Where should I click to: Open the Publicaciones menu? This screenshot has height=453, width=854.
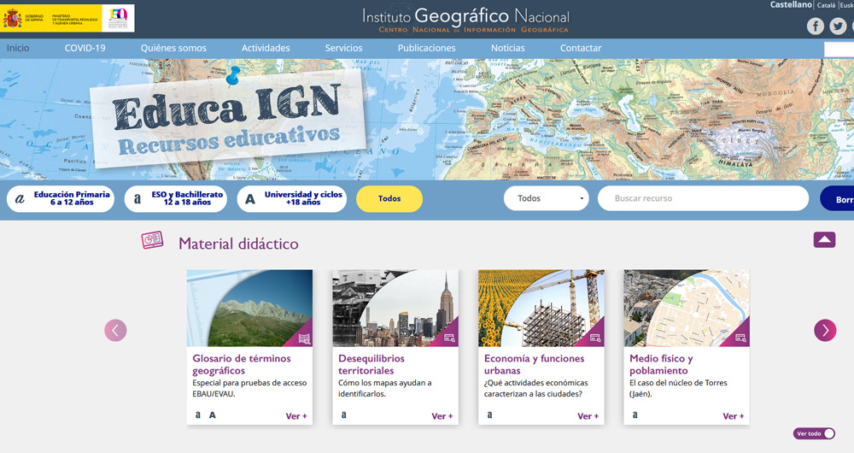(426, 48)
